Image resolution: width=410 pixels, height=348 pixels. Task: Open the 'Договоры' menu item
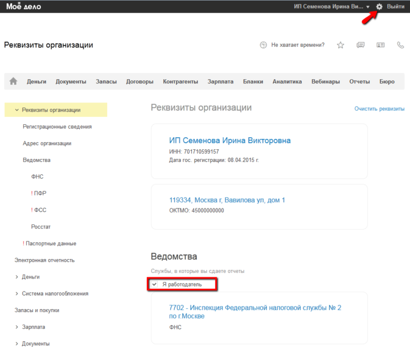[140, 81]
